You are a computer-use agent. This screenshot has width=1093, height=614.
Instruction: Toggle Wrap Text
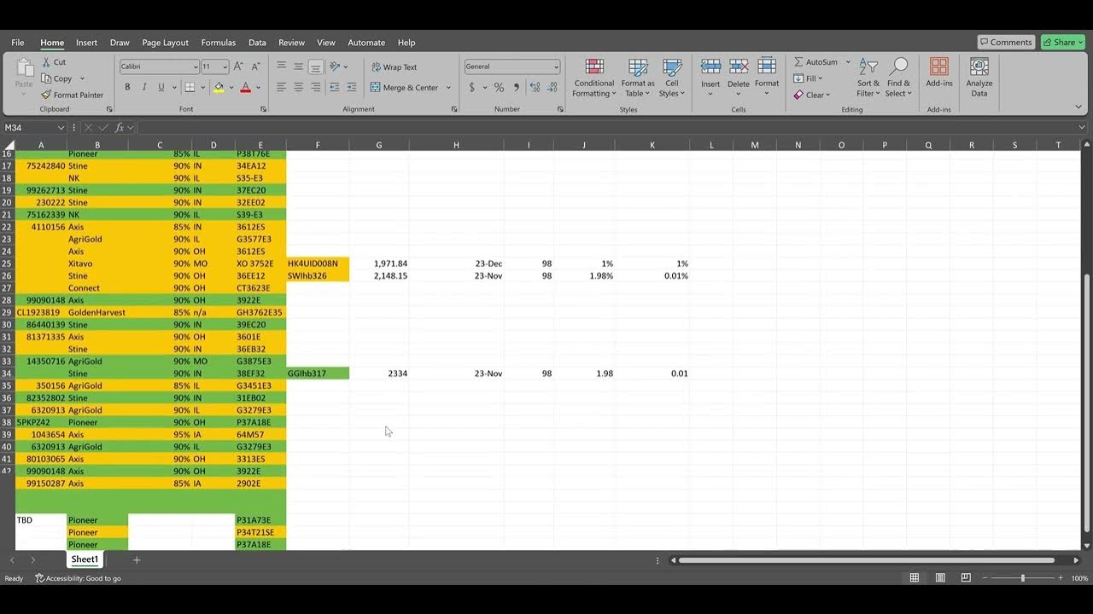coord(394,67)
